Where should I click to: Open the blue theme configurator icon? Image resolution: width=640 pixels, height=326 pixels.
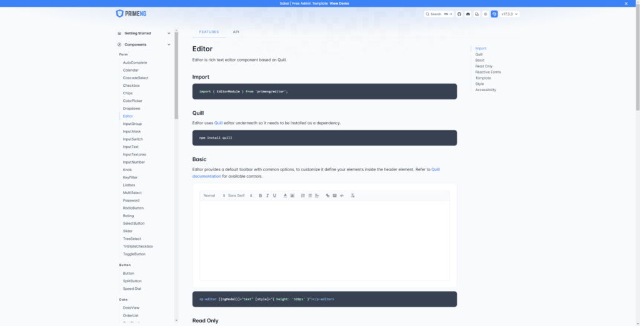pos(494,14)
